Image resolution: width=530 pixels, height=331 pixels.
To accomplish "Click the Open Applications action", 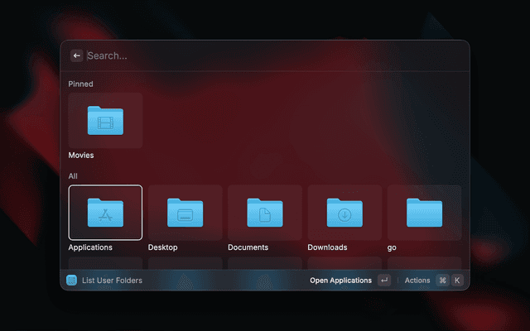I will [340, 281].
